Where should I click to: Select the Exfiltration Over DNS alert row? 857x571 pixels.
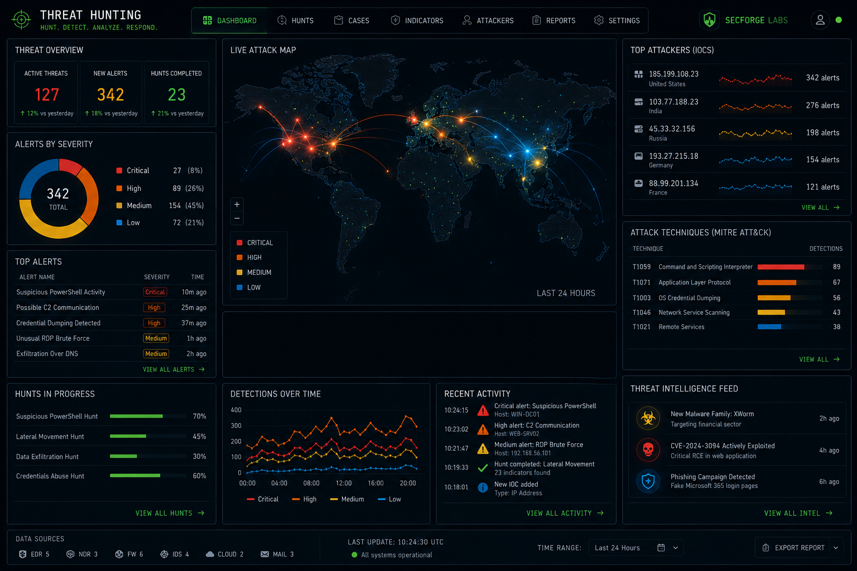pos(111,354)
